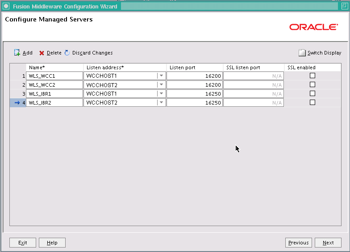Click SSL listen port N/A for WLS_WCC2
Screen dimensions: 350x252
(254, 85)
